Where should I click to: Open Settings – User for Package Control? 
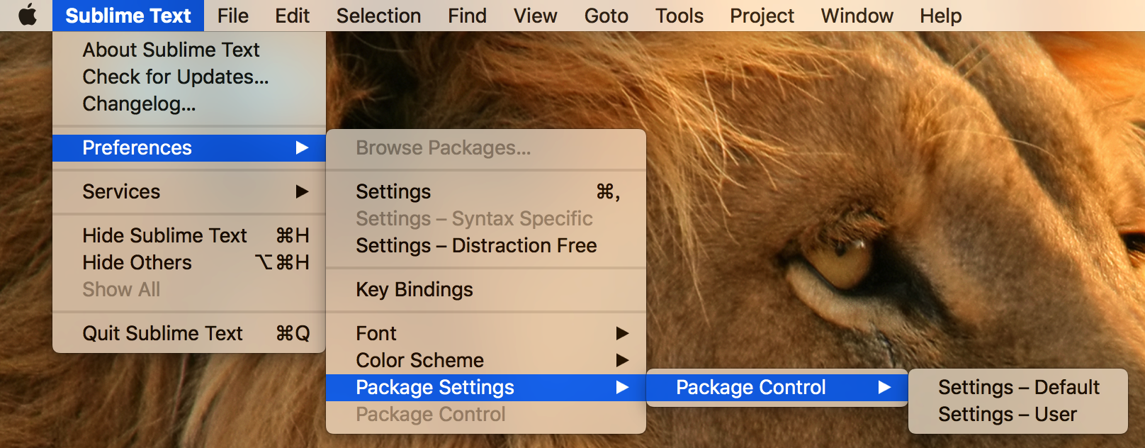tap(1018, 414)
